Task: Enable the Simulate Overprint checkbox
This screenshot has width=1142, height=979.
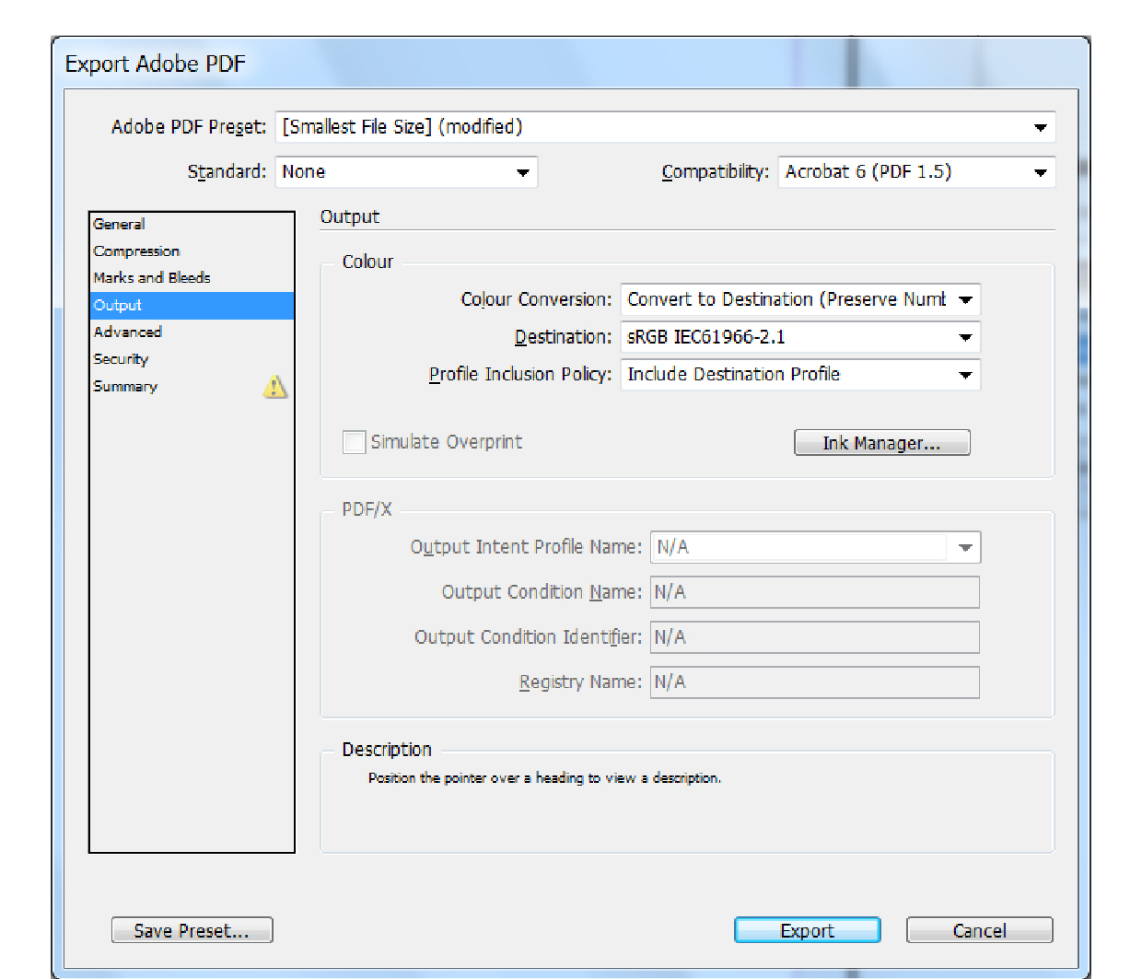Action: pos(354,442)
